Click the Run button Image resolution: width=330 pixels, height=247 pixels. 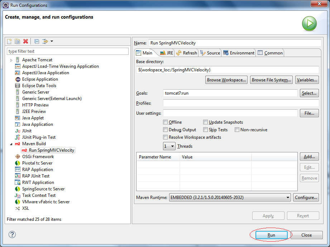tap(271, 235)
